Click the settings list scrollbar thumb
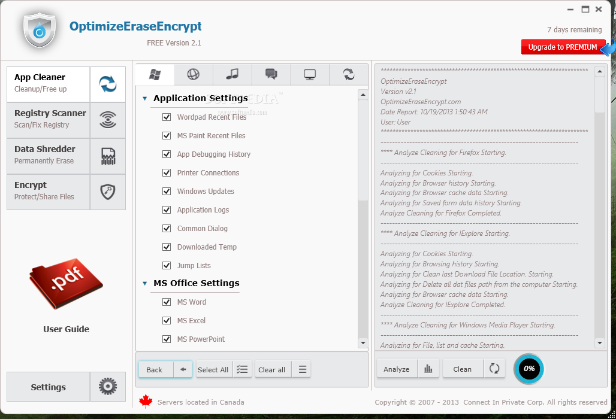The height and width of the screenshot is (419, 616). (x=363, y=150)
